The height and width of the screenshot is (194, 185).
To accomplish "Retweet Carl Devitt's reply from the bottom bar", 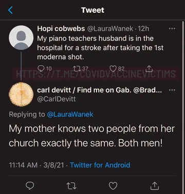I will tap(71, 186).
